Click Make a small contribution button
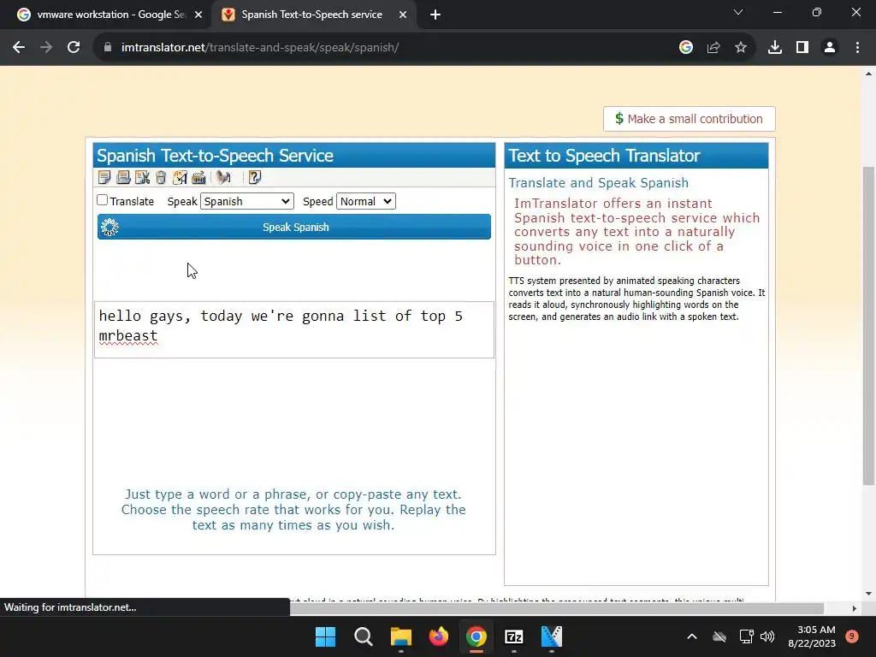876x657 pixels. coord(689,119)
